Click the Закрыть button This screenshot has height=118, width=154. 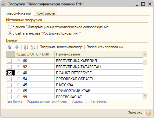point(135,113)
